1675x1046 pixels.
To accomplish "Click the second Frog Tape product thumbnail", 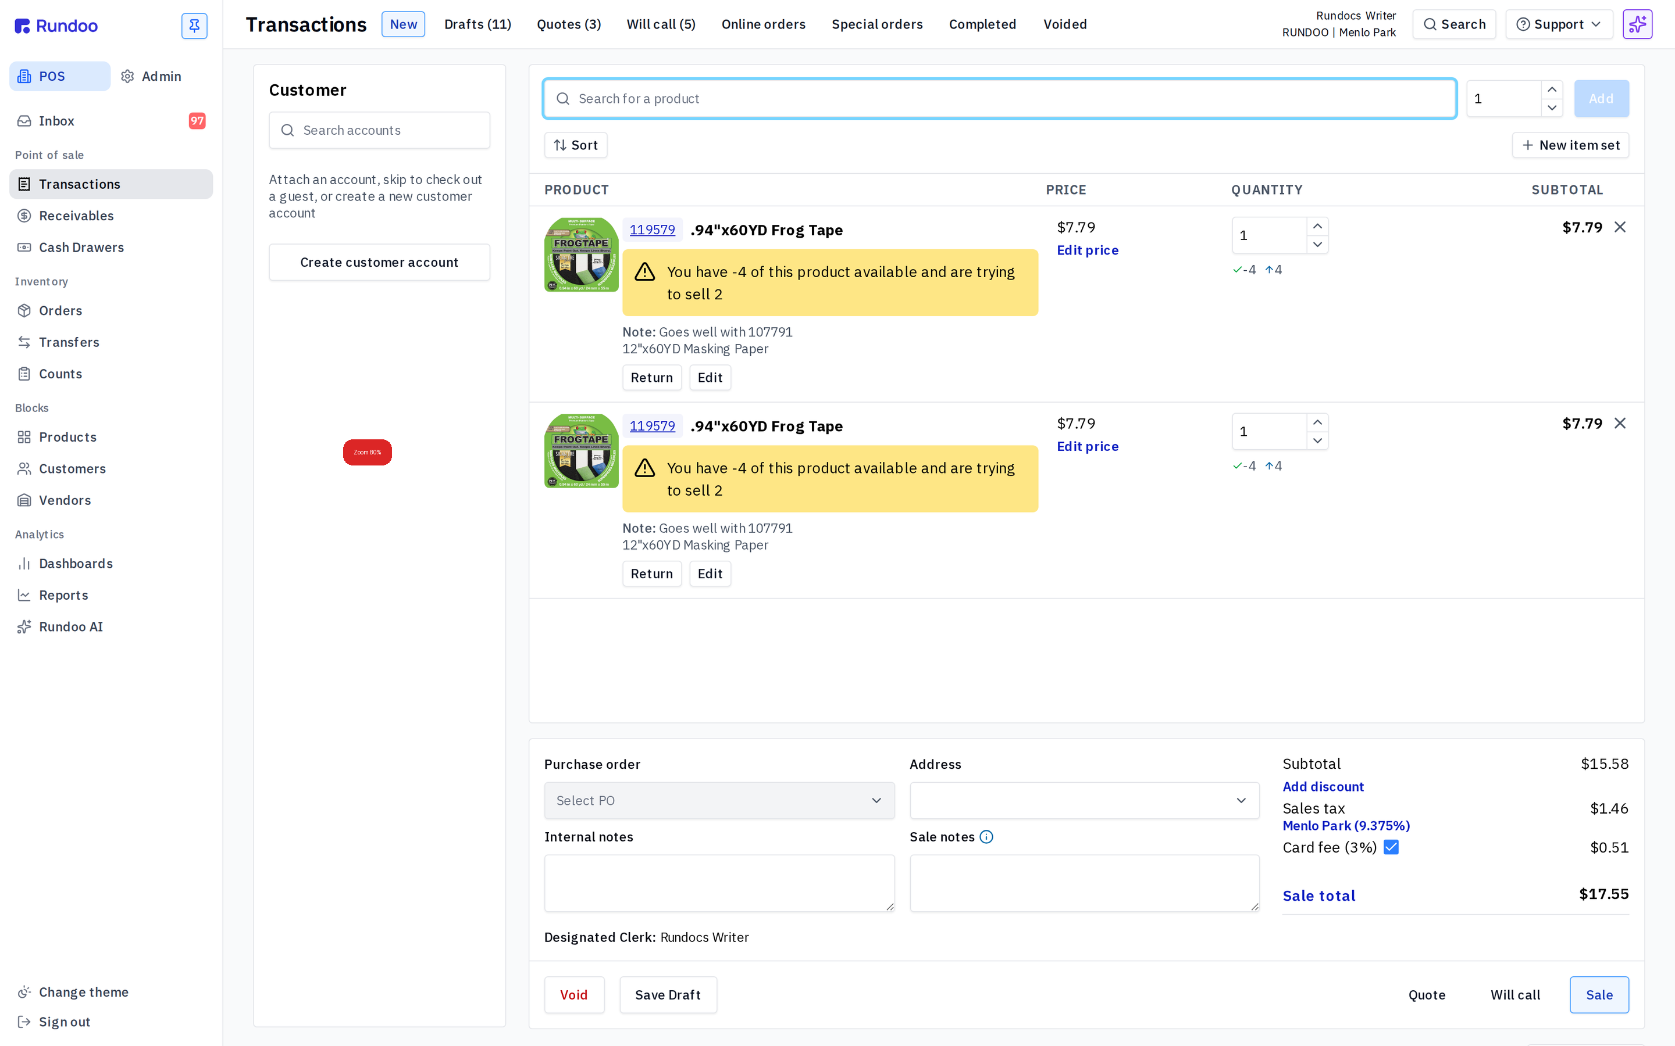I will (x=582, y=451).
